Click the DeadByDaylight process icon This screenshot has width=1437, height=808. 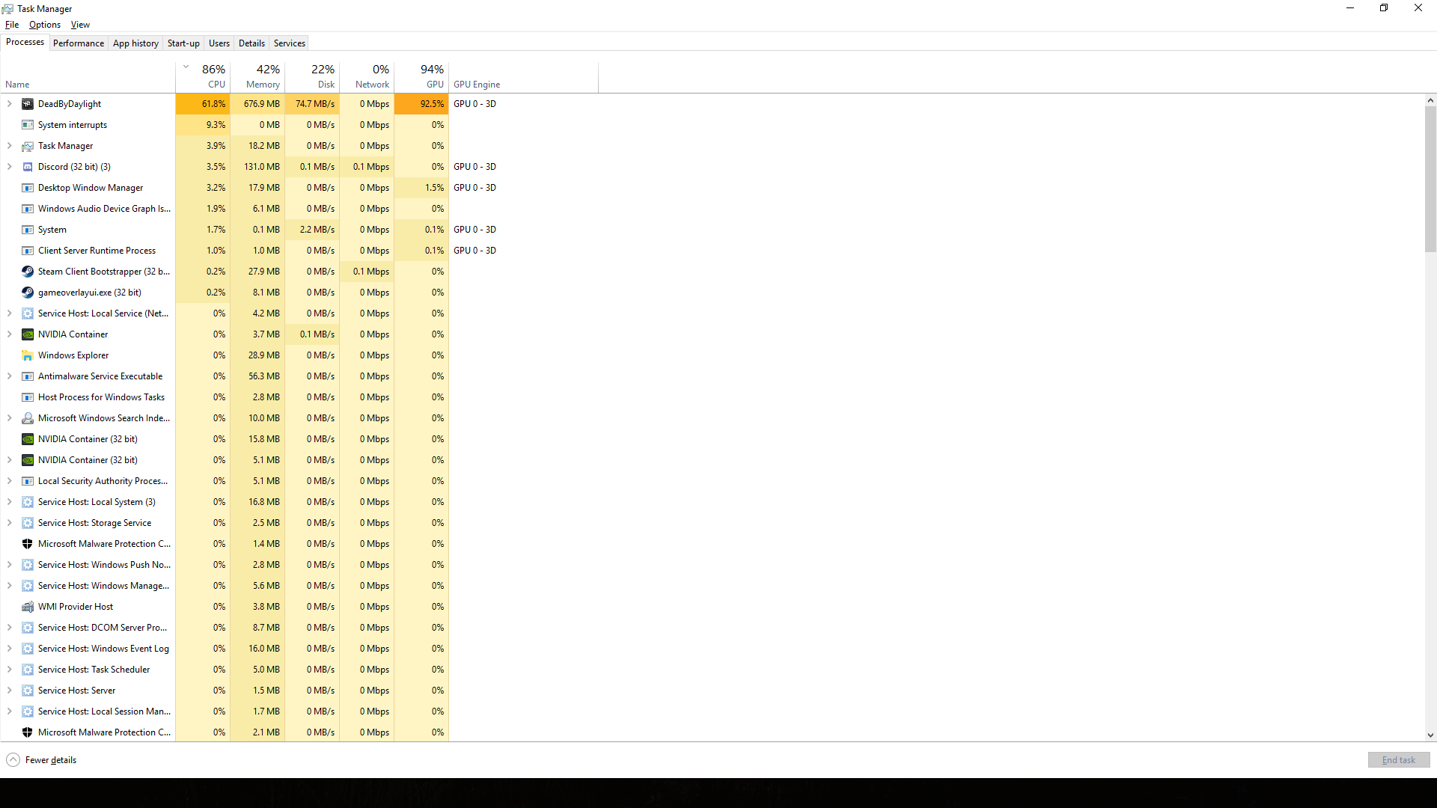coord(27,103)
